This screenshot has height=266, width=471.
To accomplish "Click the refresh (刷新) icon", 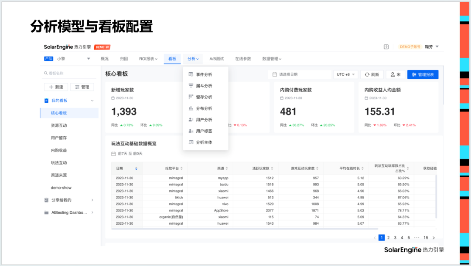I will pyautogui.click(x=367, y=74).
